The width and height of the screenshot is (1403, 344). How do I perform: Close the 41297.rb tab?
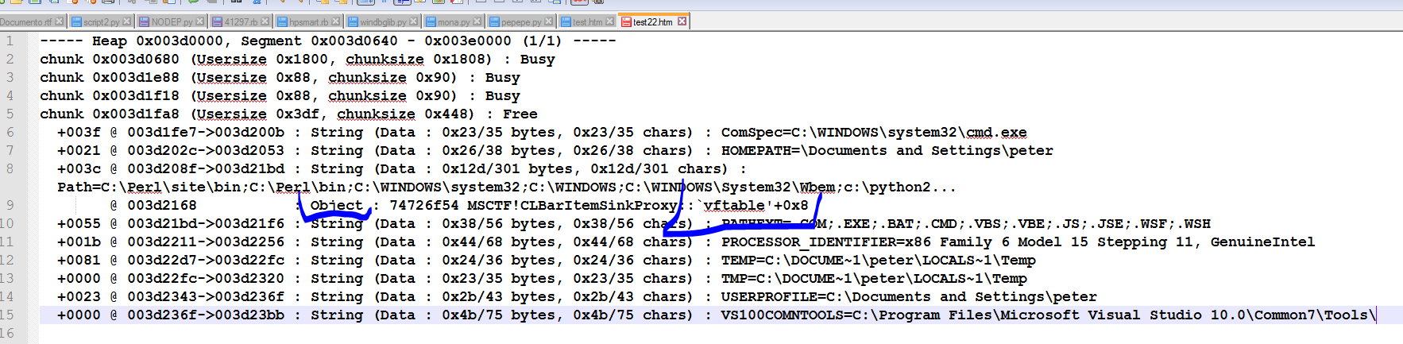coord(265,21)
